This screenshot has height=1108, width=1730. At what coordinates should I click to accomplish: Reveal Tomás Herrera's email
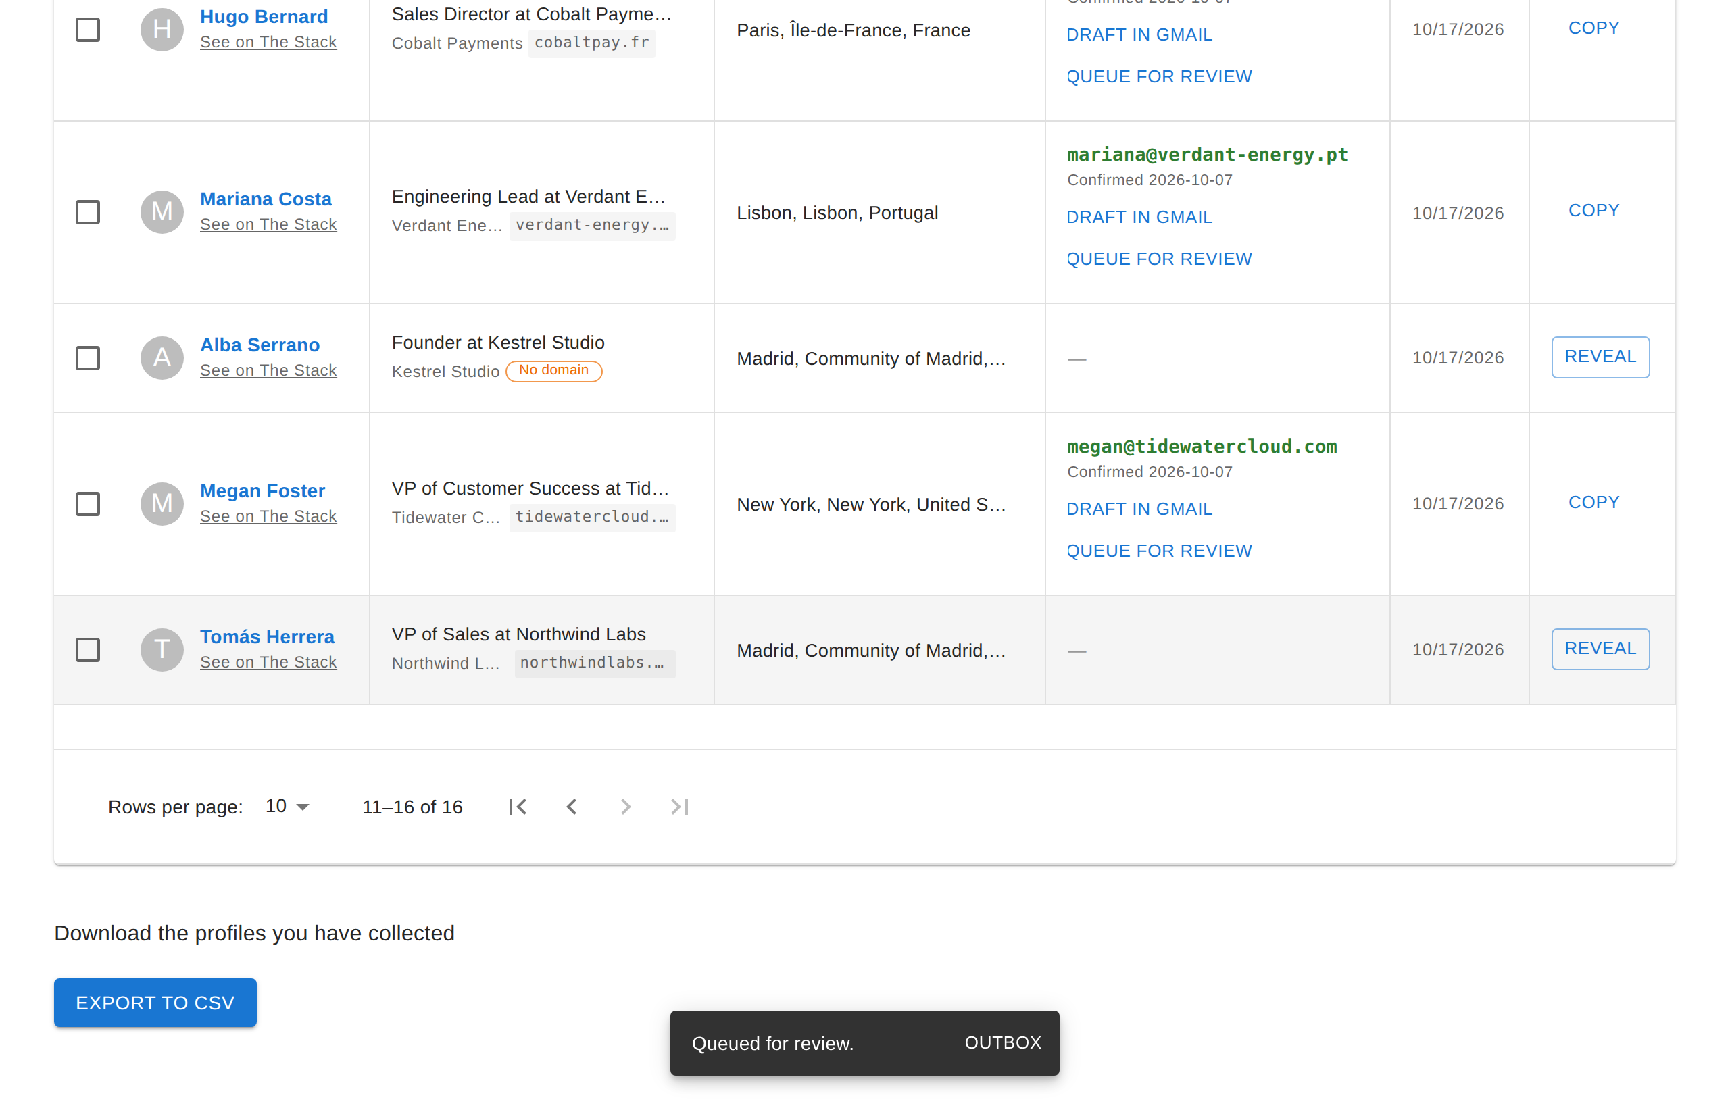(x=1600, y=649)
